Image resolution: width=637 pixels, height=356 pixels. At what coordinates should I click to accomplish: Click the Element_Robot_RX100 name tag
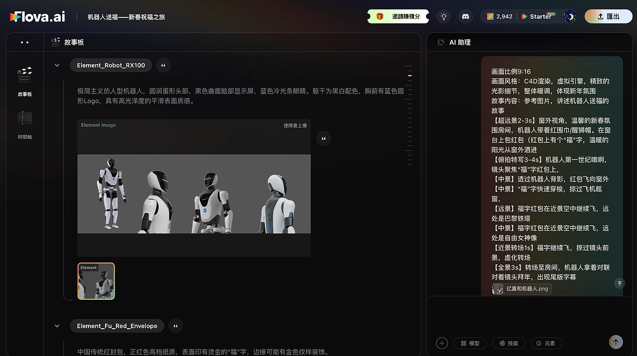click(x=111, y=65)
